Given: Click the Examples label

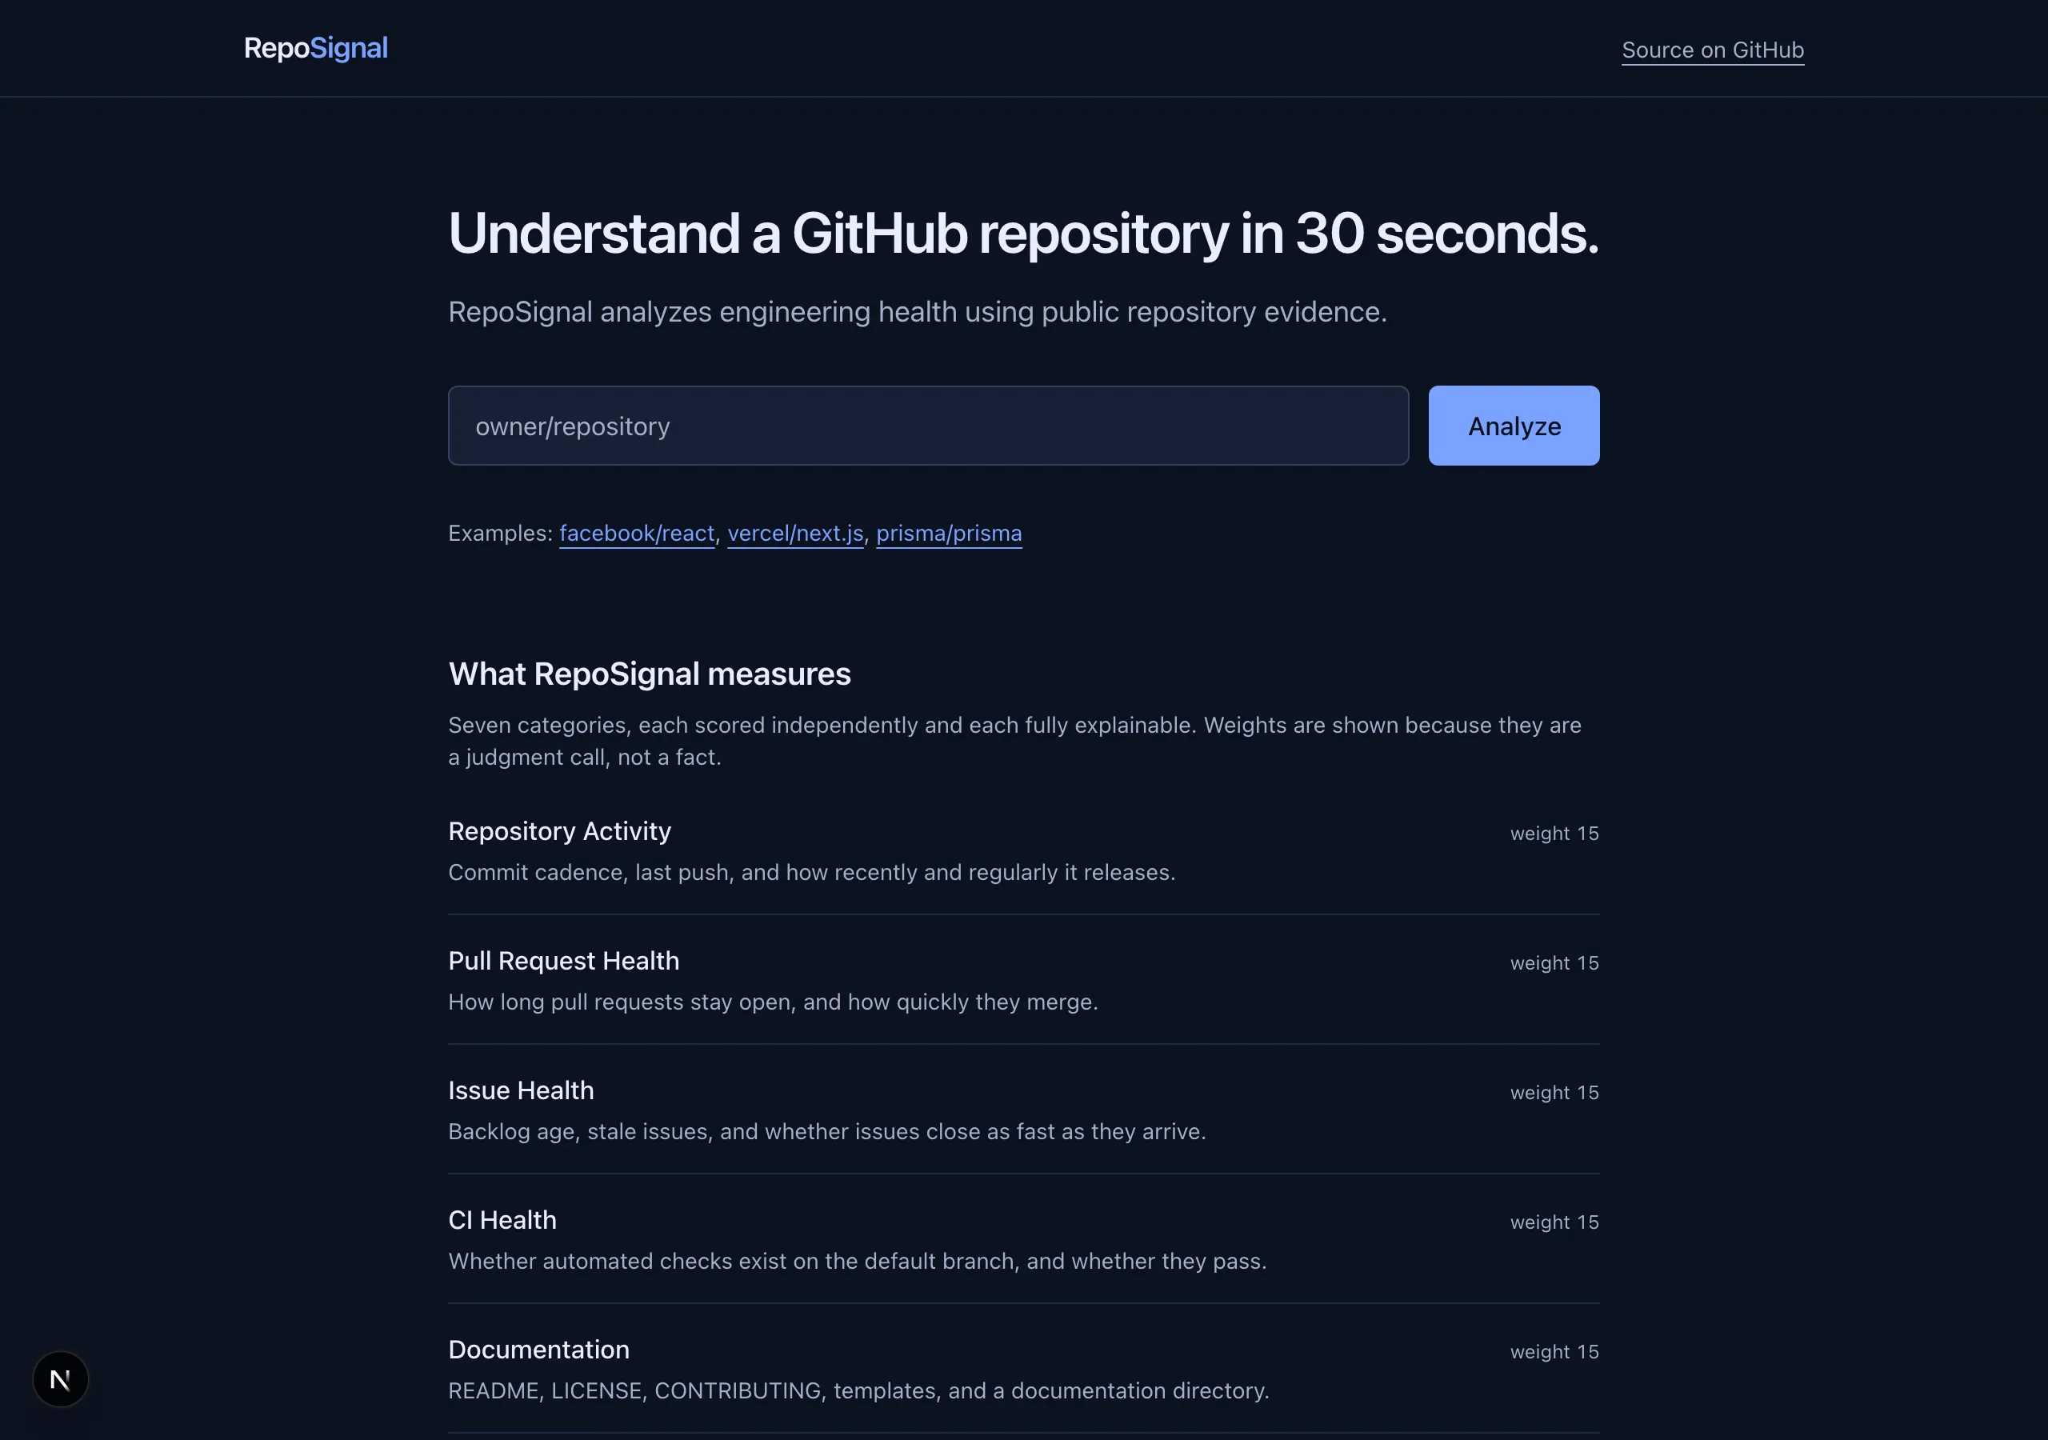Looking at the screenshot, I should (x=501, y=534).
